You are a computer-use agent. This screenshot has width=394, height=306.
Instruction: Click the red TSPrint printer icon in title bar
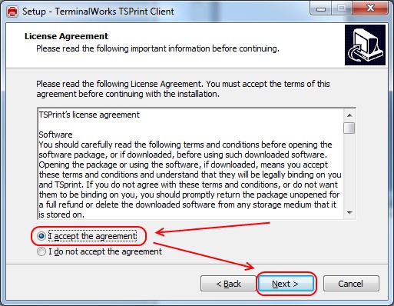(x=12, y=12)
